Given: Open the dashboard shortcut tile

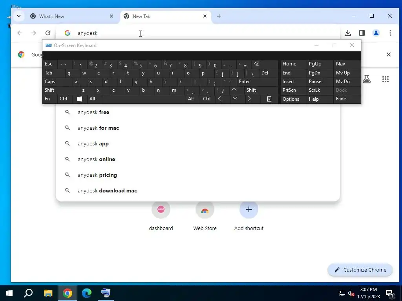Looking at the screenshot, I should point(161,216).
